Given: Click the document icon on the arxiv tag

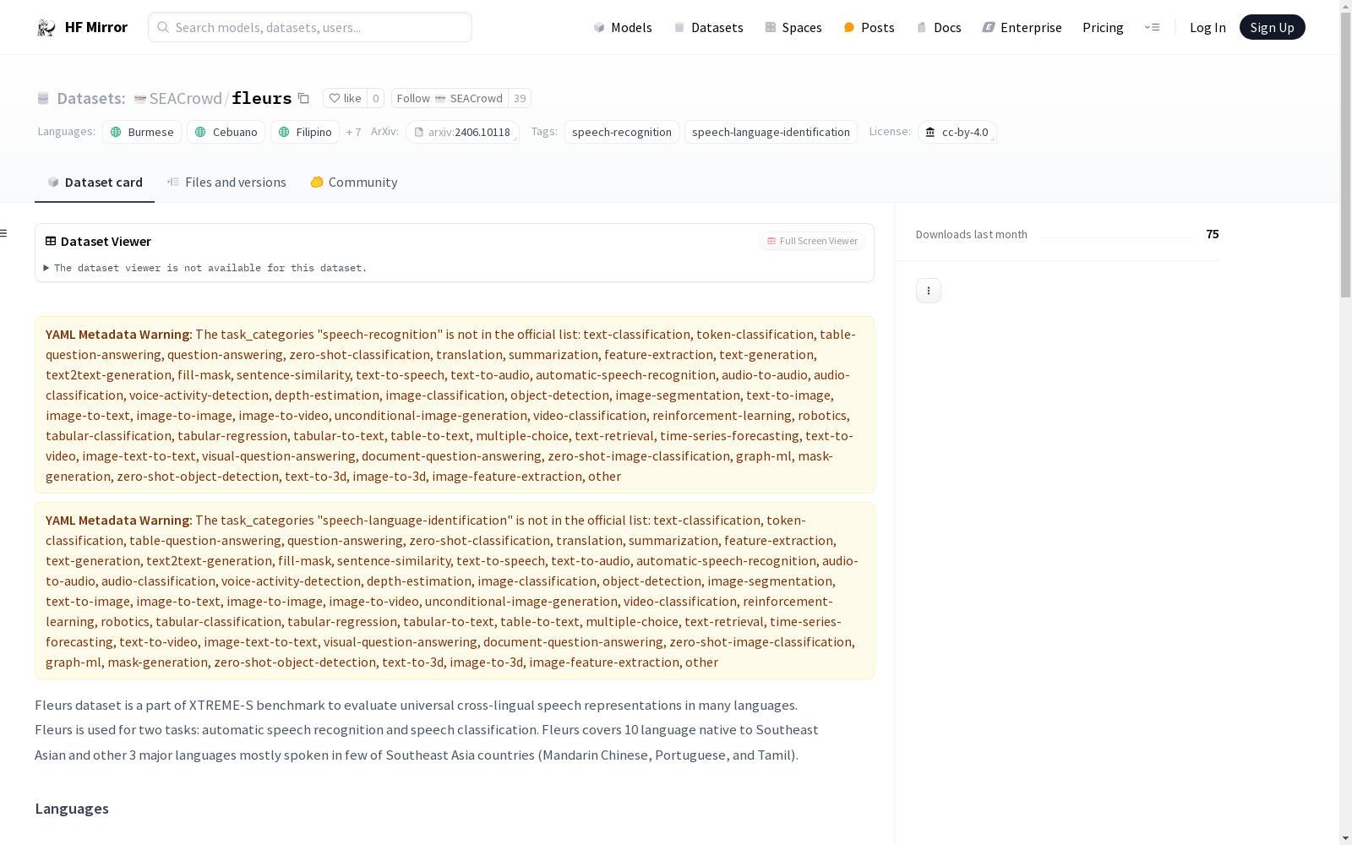Looking at the screenshot, I should pos(418,132).
